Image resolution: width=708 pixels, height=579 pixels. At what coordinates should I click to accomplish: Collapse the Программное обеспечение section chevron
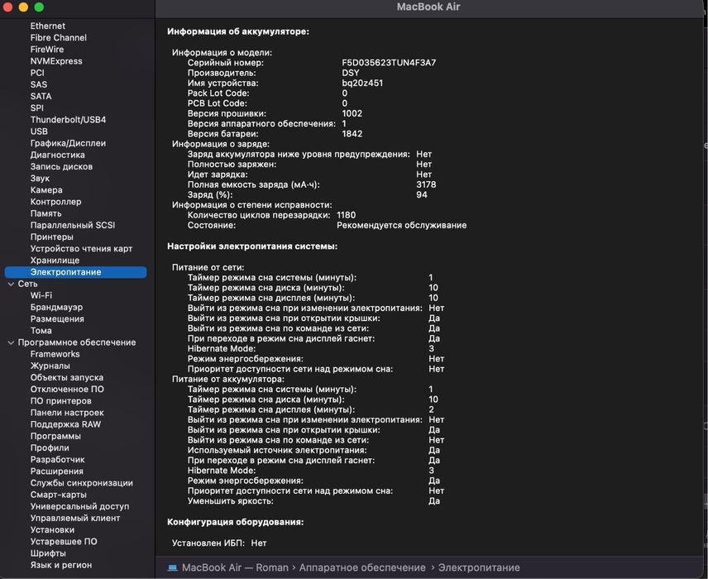pos(10,342)
